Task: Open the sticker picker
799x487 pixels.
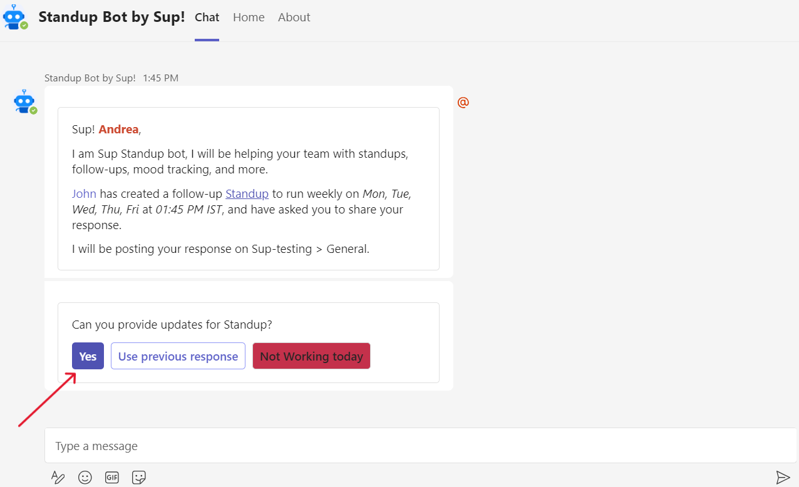Action: 138,477
